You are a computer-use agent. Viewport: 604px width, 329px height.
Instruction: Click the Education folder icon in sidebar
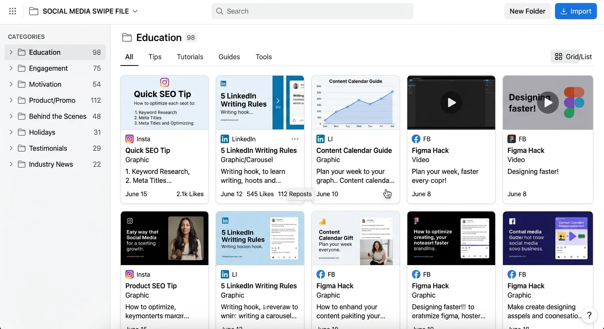pos(21,52)
